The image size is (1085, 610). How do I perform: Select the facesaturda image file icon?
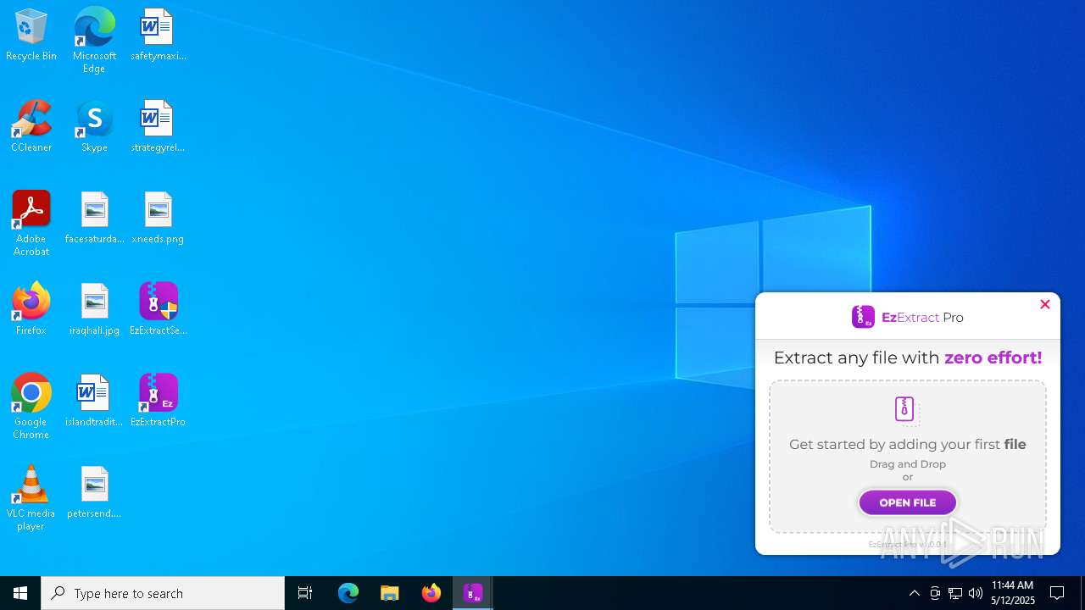pos(94,218)
